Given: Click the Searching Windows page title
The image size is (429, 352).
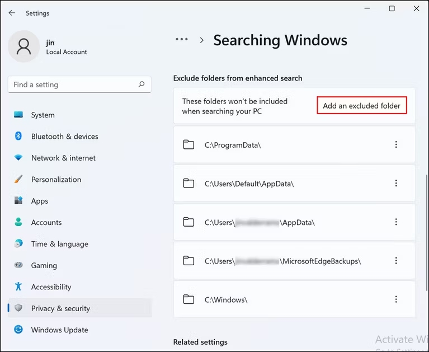Looking at the screenshot, I should (280, 40).
